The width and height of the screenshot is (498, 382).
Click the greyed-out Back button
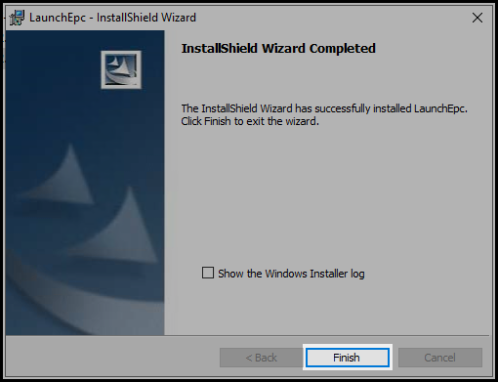262,358
